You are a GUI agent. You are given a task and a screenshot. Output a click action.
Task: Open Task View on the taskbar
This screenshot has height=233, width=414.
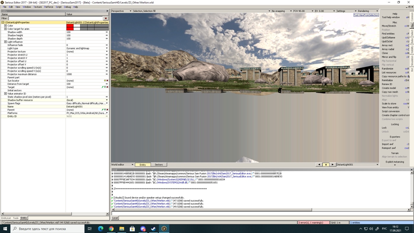90,229
